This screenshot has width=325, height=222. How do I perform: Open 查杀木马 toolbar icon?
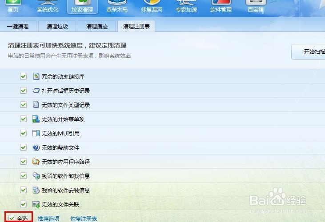(x=117, y=6)
